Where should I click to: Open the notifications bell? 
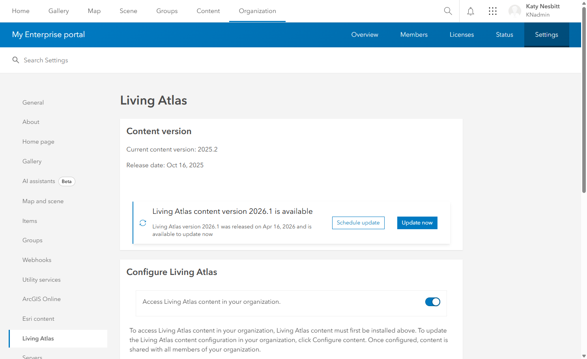(x=470, y=11)
